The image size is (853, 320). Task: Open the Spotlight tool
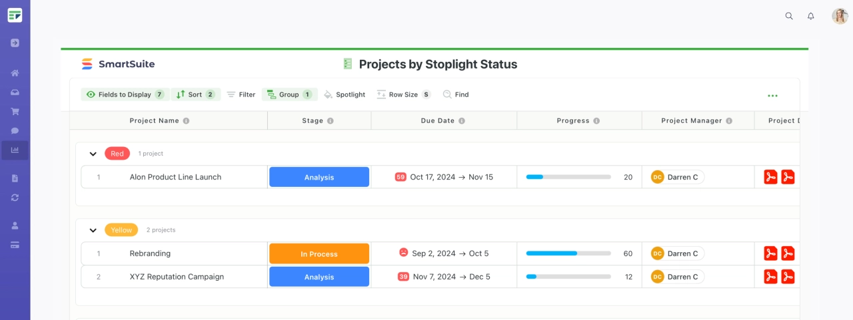point(345,94)
